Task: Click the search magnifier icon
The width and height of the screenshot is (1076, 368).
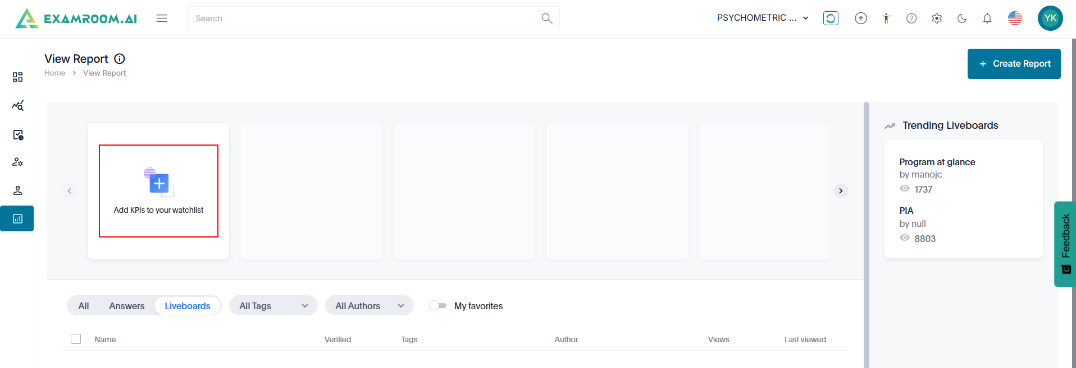Action: pyautogui.click(x=546, y=18)
